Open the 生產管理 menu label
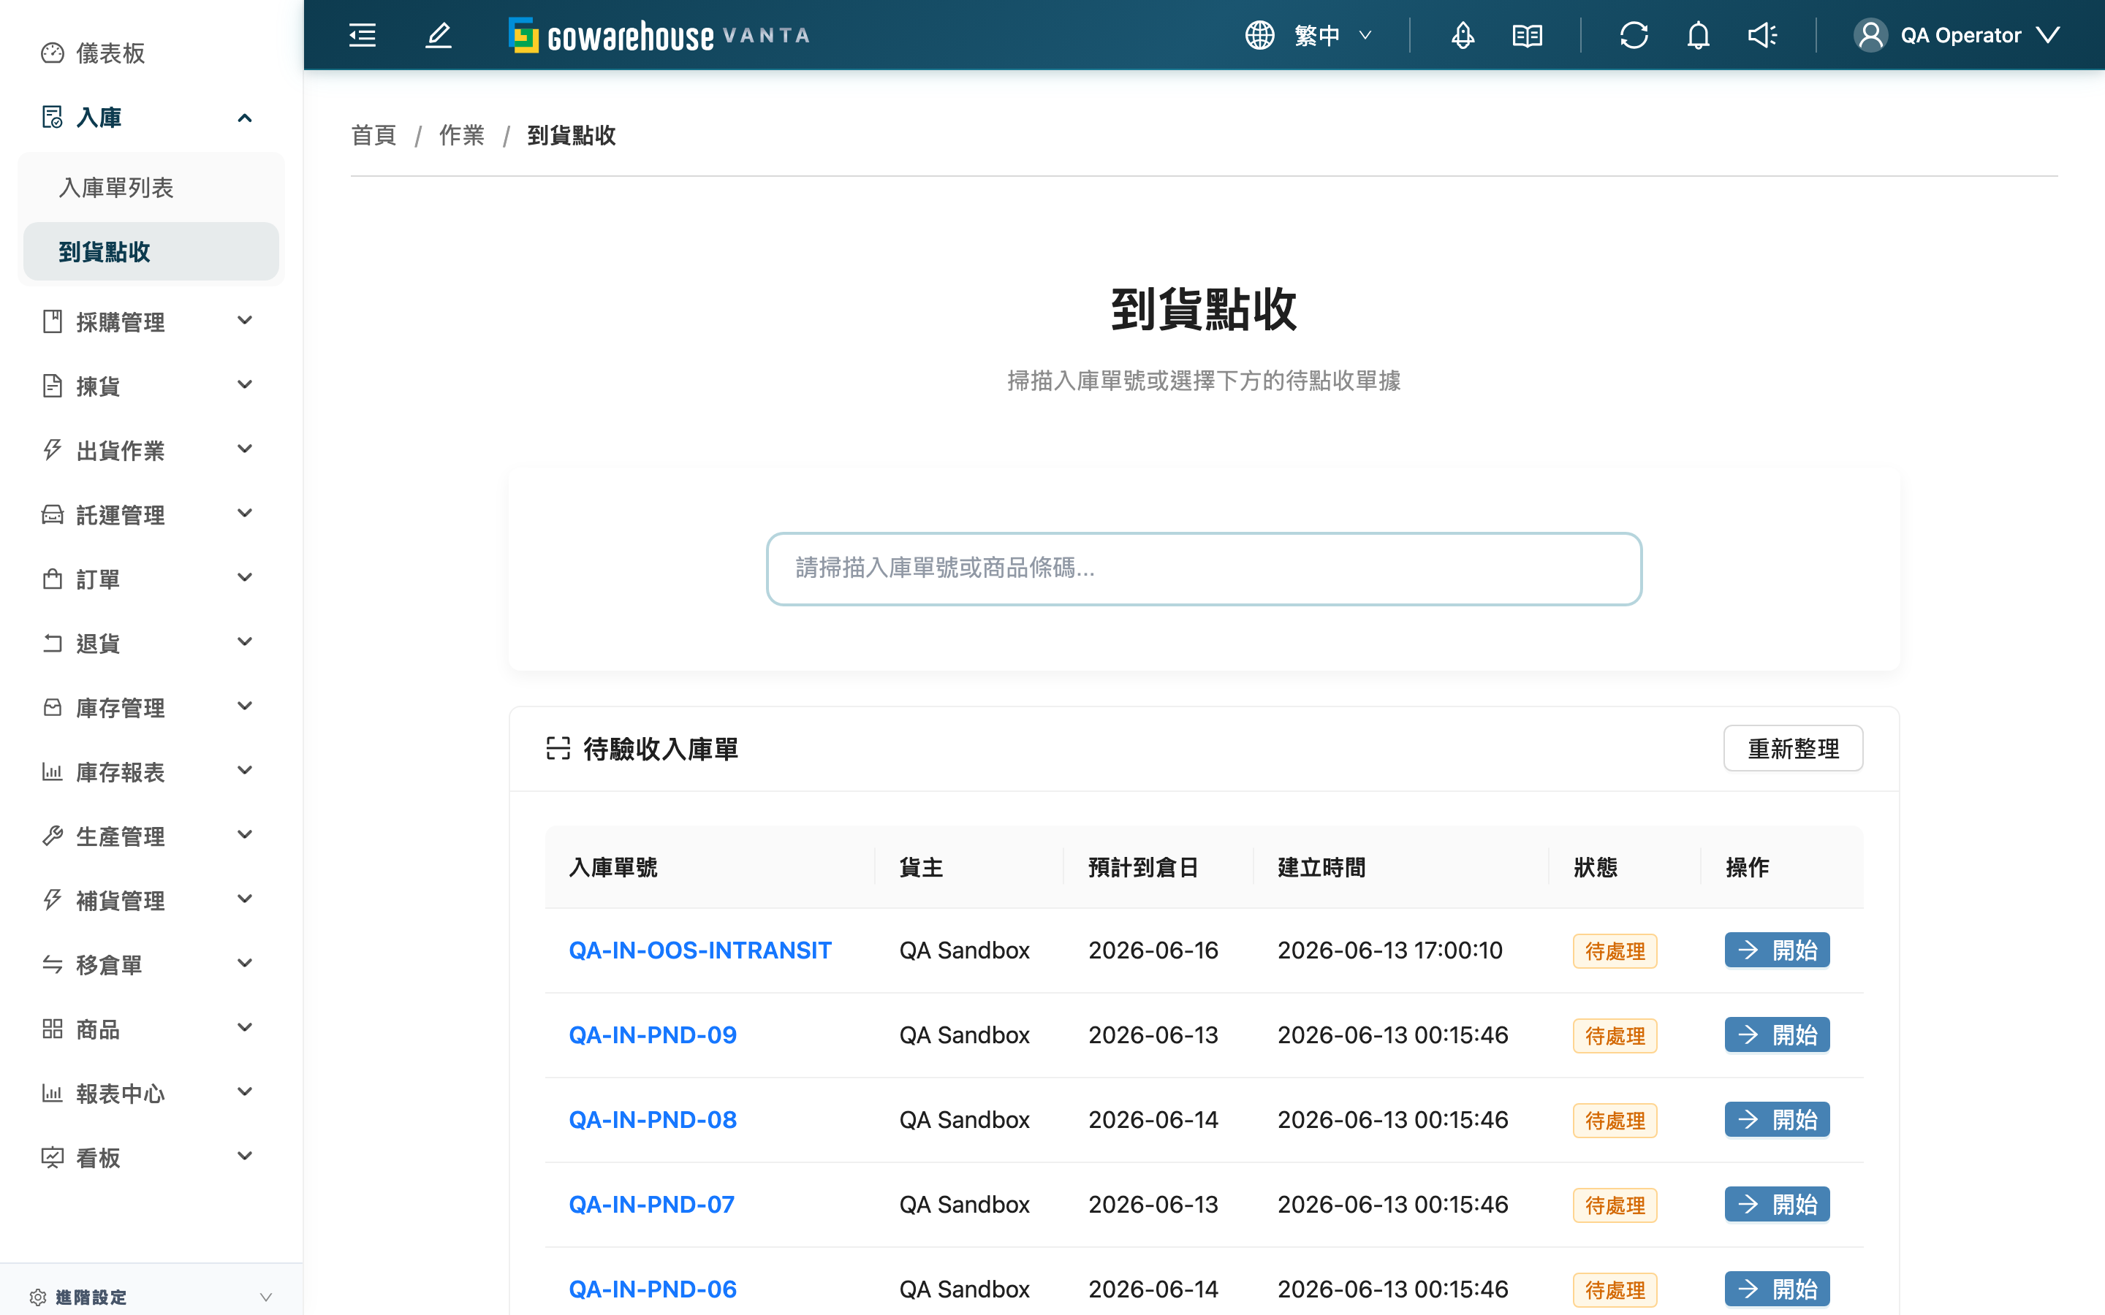This screenshot has width=2105, height=1315. pyautogui.click(x=120, y=836)
